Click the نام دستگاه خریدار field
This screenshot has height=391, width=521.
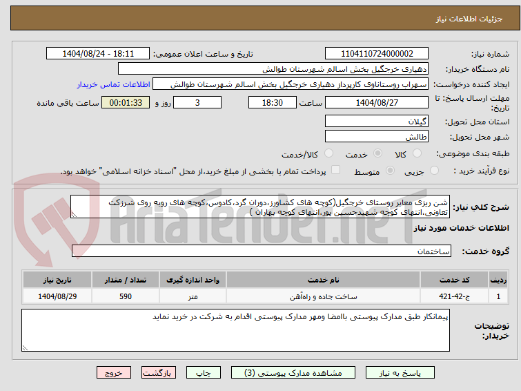(273, 69)
